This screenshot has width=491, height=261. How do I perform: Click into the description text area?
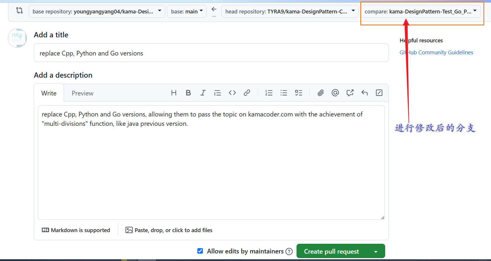[211, 162]
